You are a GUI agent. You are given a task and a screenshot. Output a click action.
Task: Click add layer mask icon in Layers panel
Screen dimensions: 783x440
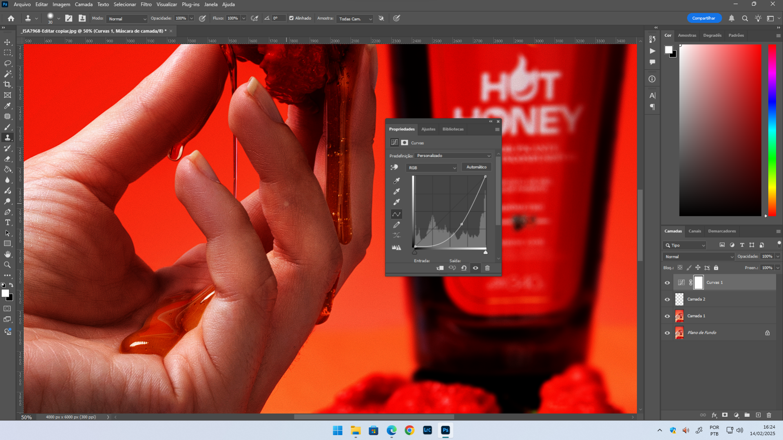click(x=725, y=415)
